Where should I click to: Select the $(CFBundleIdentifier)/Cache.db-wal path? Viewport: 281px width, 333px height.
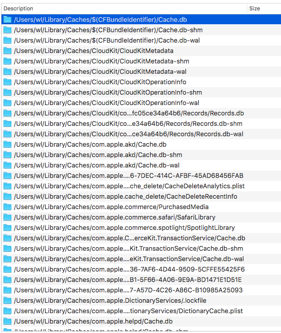tap(107, 41)
